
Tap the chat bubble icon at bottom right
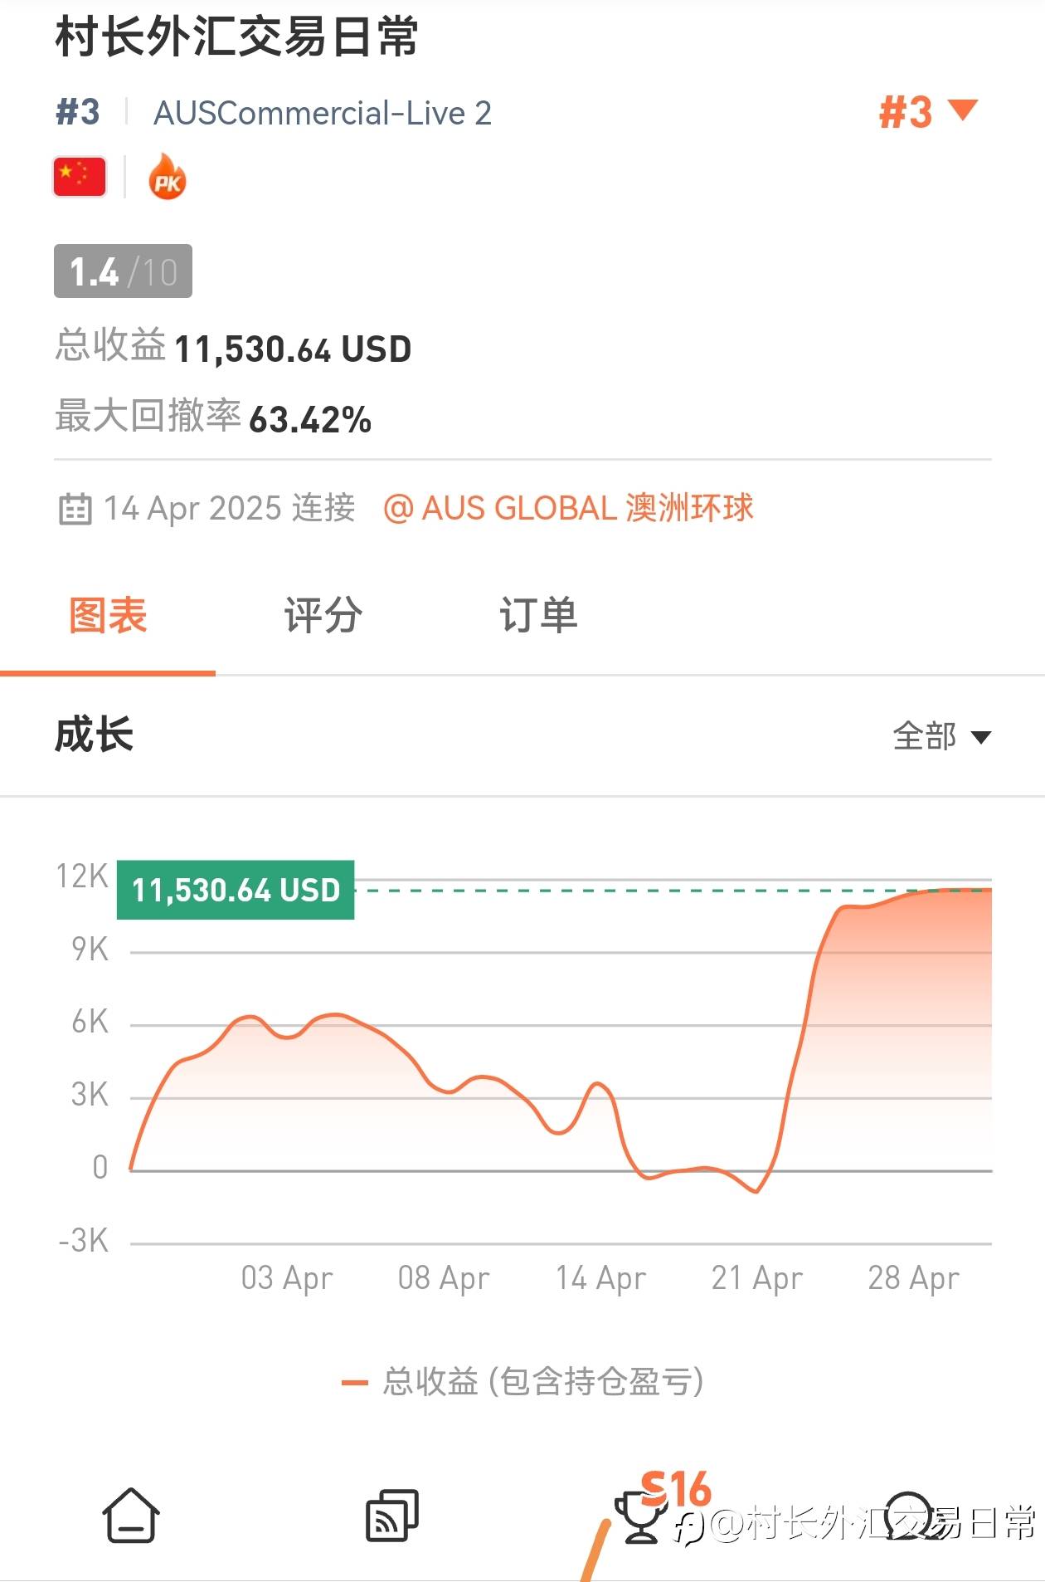909,1516
